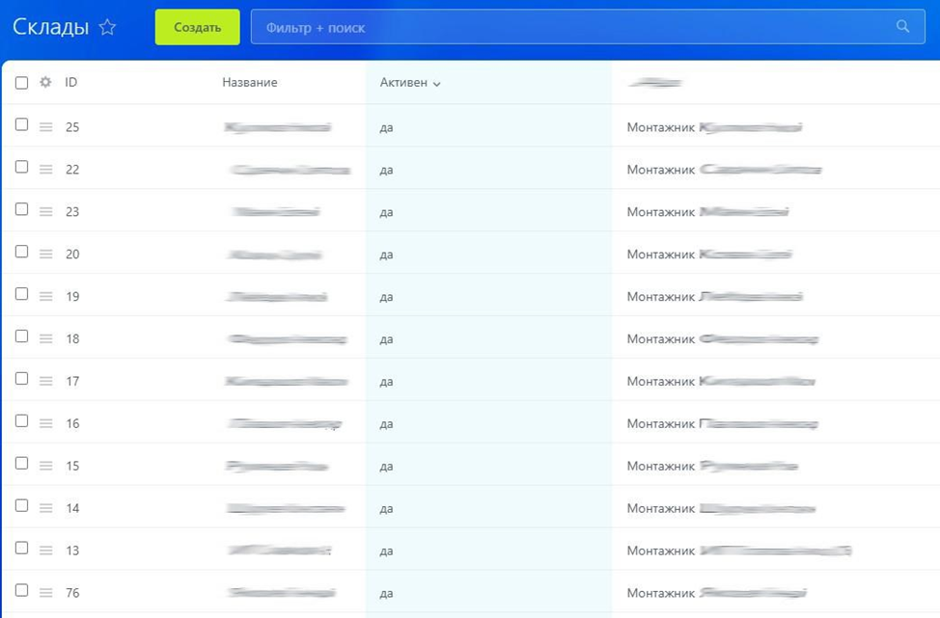Open row actions menu for ID 15
This screenshot has height=618, width=940.
point(45,466)
